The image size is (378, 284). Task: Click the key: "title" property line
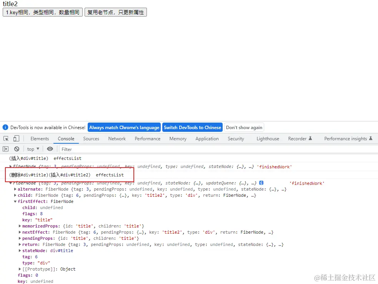(37, 220)
